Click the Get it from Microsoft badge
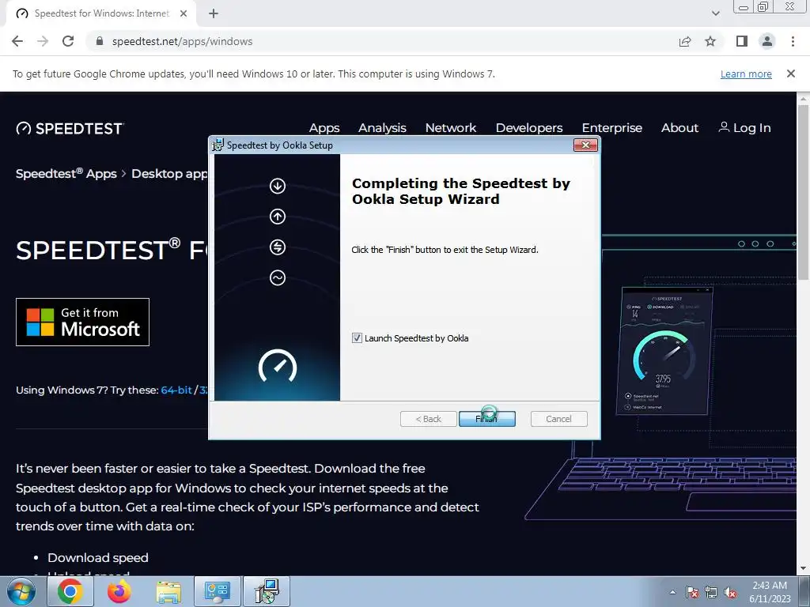Screen dimensions: 810x607 (82, 322)
